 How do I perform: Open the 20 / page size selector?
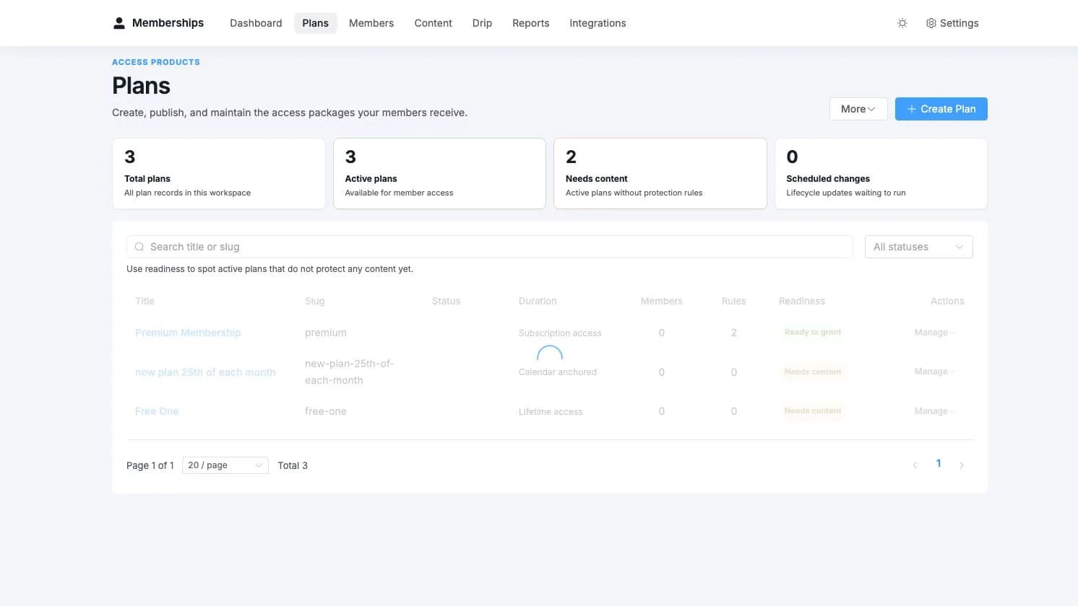[x=225, y=465]
